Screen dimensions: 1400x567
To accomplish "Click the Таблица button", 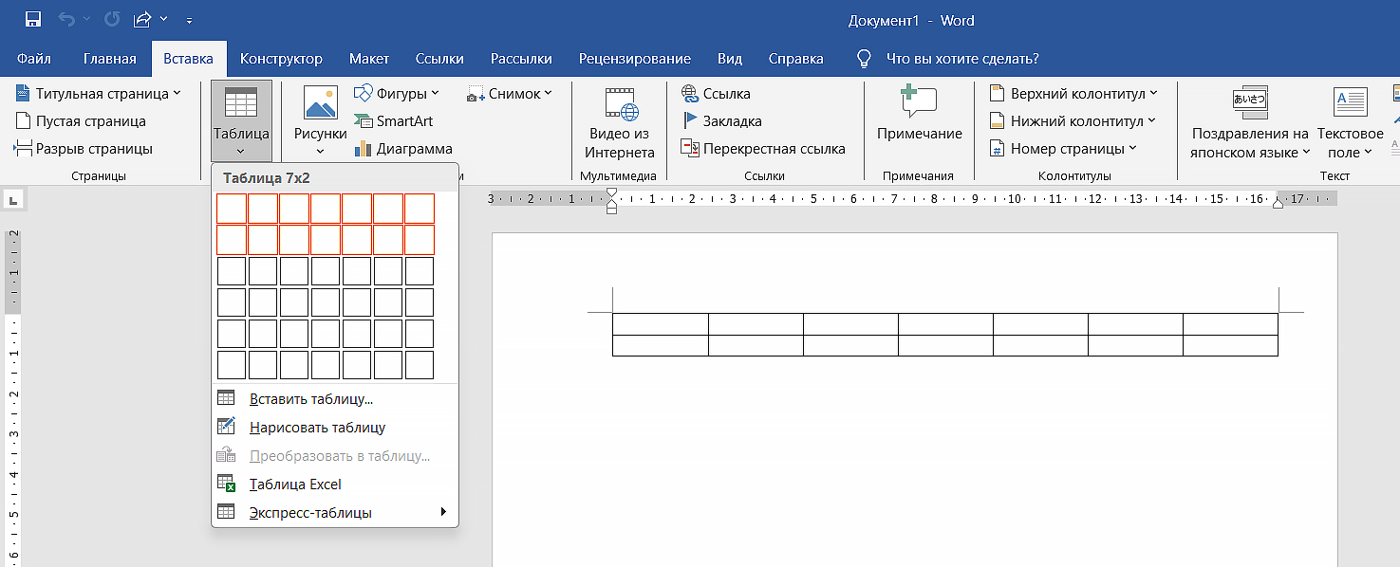I will [241, 121].
